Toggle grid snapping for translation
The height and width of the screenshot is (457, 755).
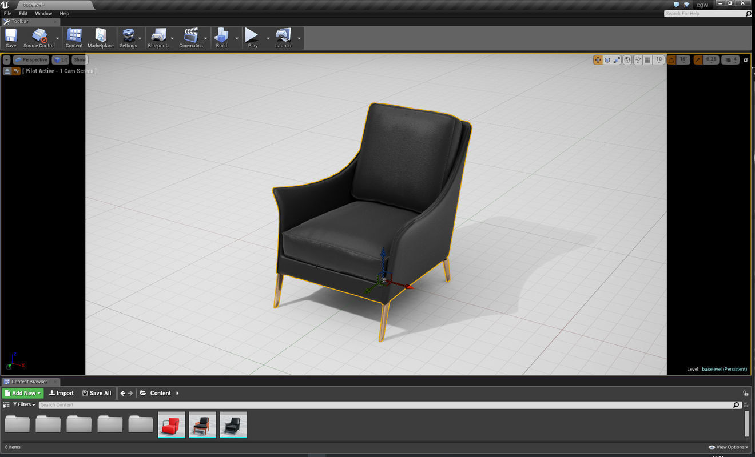647,59
